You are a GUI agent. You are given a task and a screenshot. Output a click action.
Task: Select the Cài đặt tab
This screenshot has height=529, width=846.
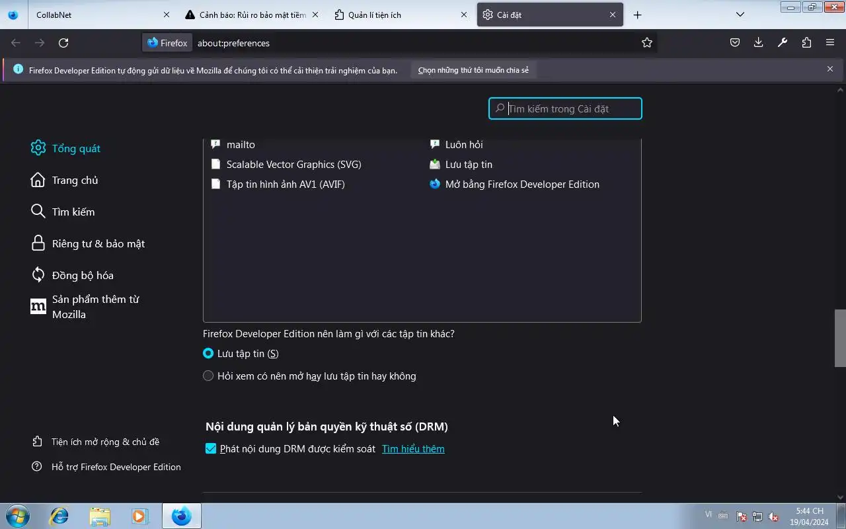(x=550, y=15)
